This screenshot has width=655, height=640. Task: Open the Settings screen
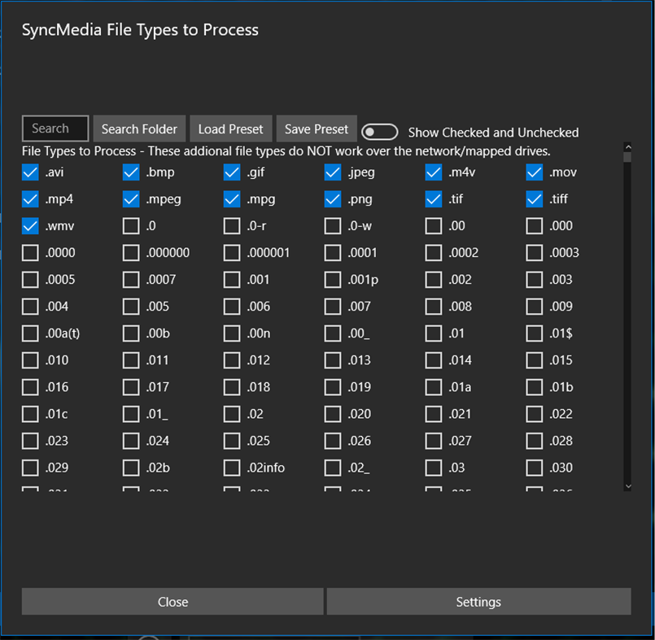pyautogui.click(x=478, y=601)
